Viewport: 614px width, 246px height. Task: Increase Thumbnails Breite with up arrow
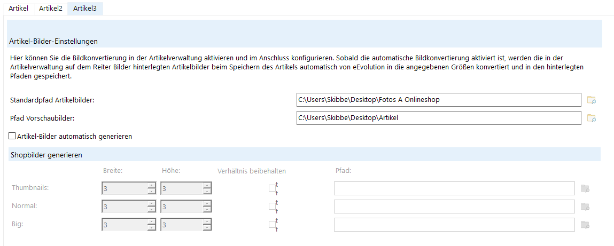[151, 185]
